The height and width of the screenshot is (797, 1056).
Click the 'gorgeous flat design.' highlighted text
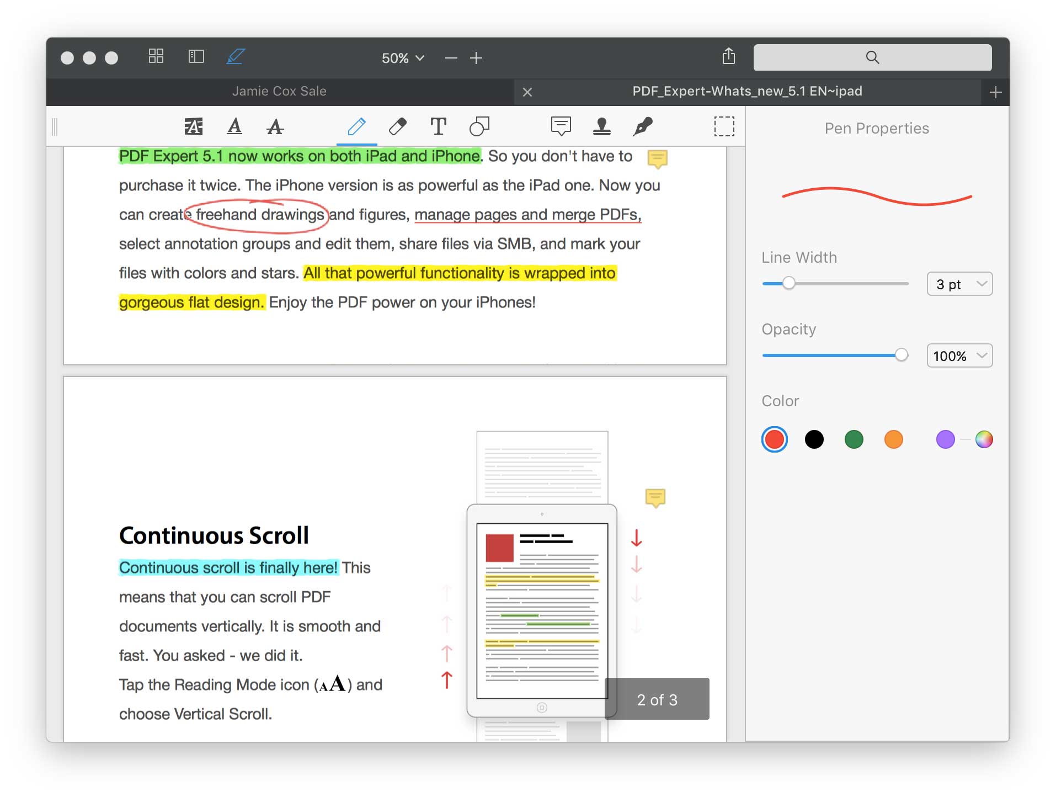(192, 302)
